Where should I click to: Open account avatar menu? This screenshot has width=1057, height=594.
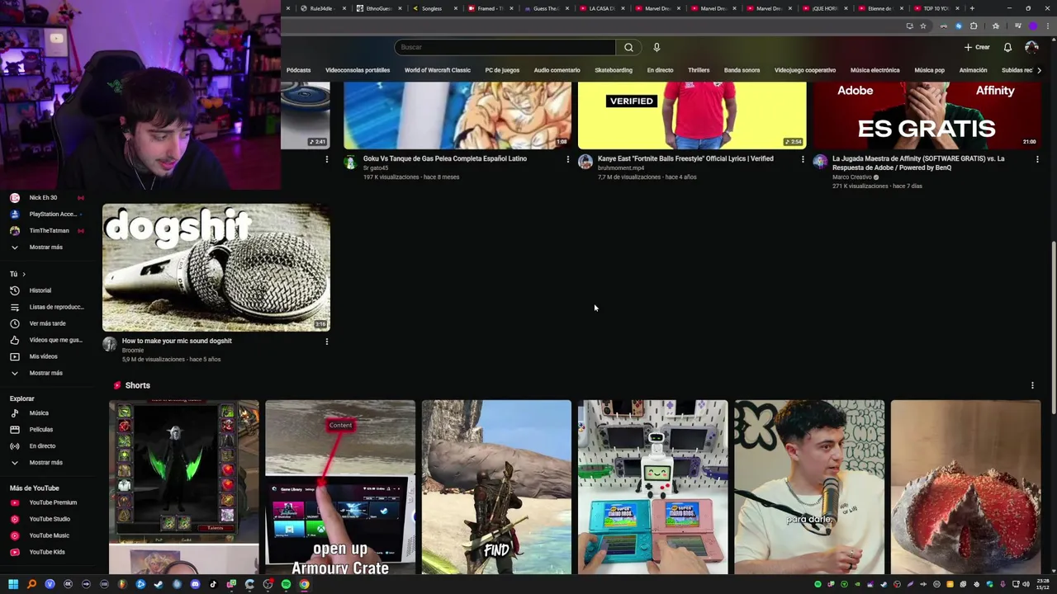coord(1031,47)
